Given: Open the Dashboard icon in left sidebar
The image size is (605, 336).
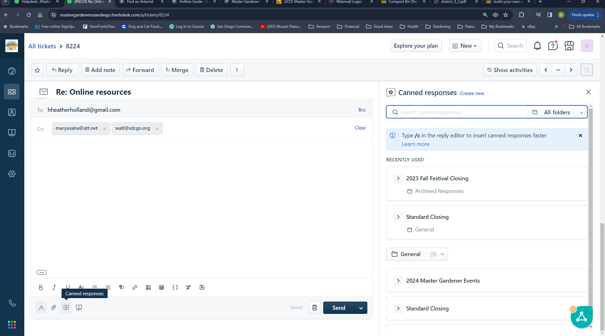Looking at the screenshot, I should point(12,71).
